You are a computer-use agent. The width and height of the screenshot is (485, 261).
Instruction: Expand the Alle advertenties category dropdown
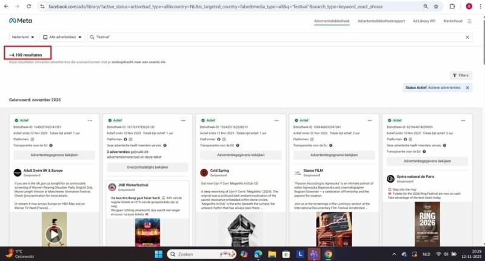[62, 37]
